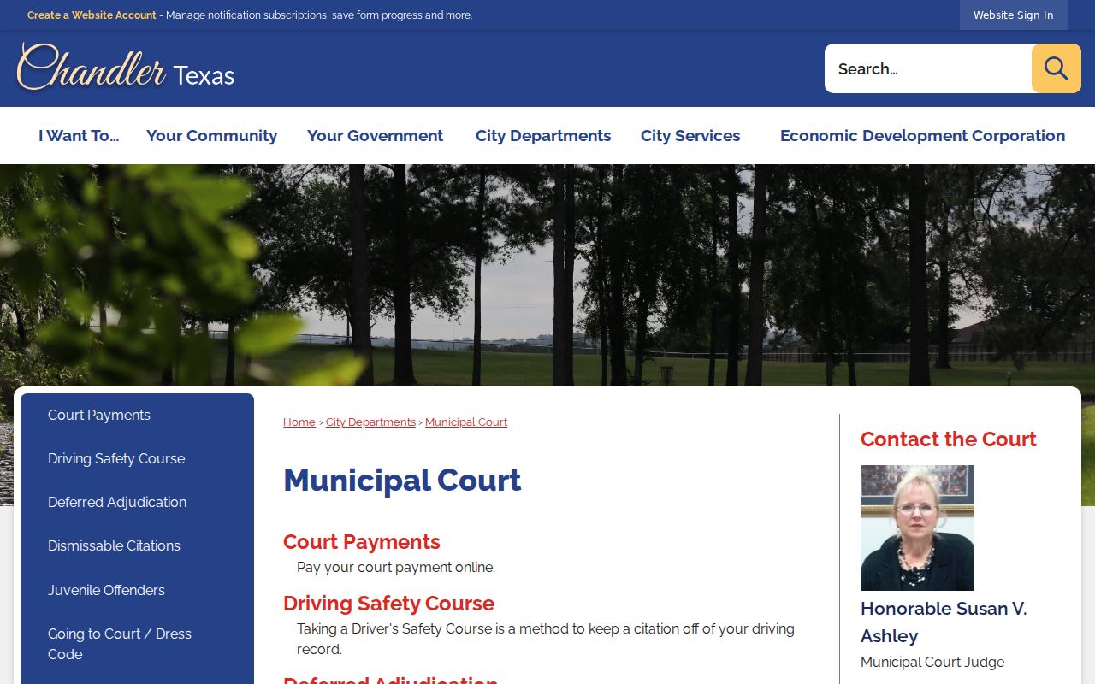Click the Municipal Court breadcrumb link
This screenshot has height=684, width=1095.
[x=466, y=422]
